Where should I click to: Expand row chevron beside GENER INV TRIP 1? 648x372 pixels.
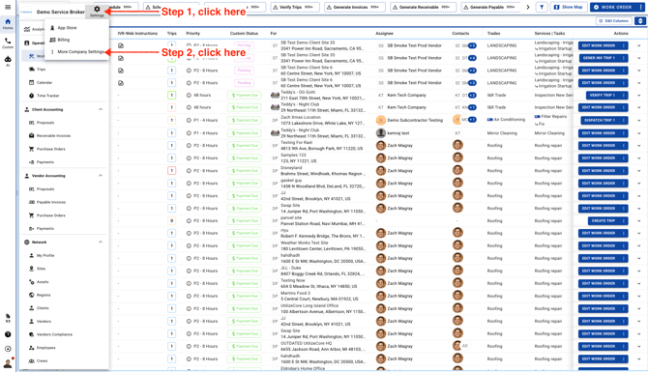(639, 58)
